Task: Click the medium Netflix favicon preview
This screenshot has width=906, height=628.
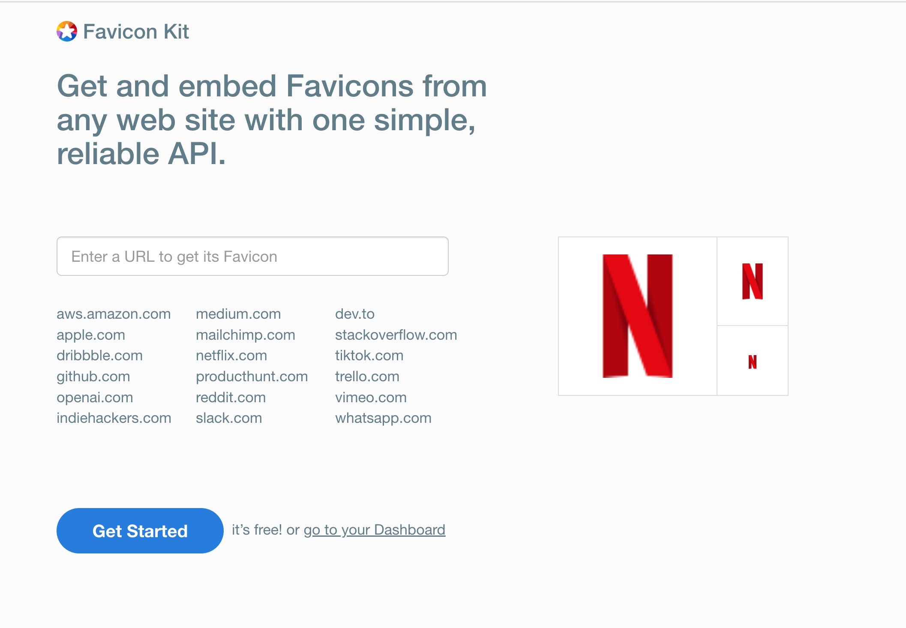Action: (753, 281)
